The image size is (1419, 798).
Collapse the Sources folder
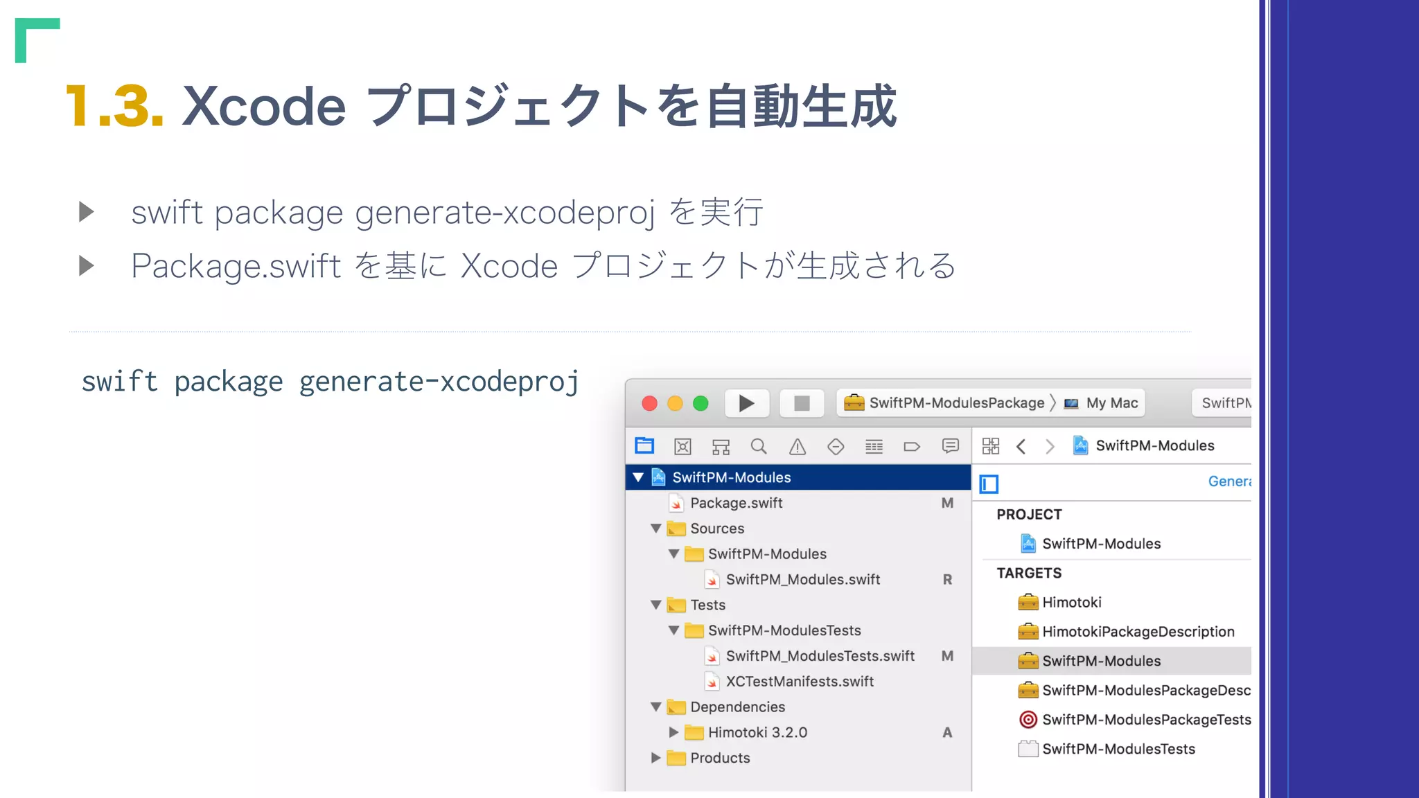pyautogui.click(x=656, y=529)
